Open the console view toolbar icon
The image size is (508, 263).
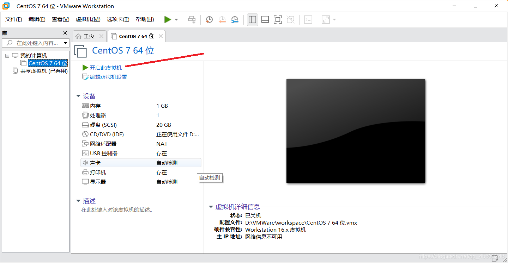tap(308, 20)
